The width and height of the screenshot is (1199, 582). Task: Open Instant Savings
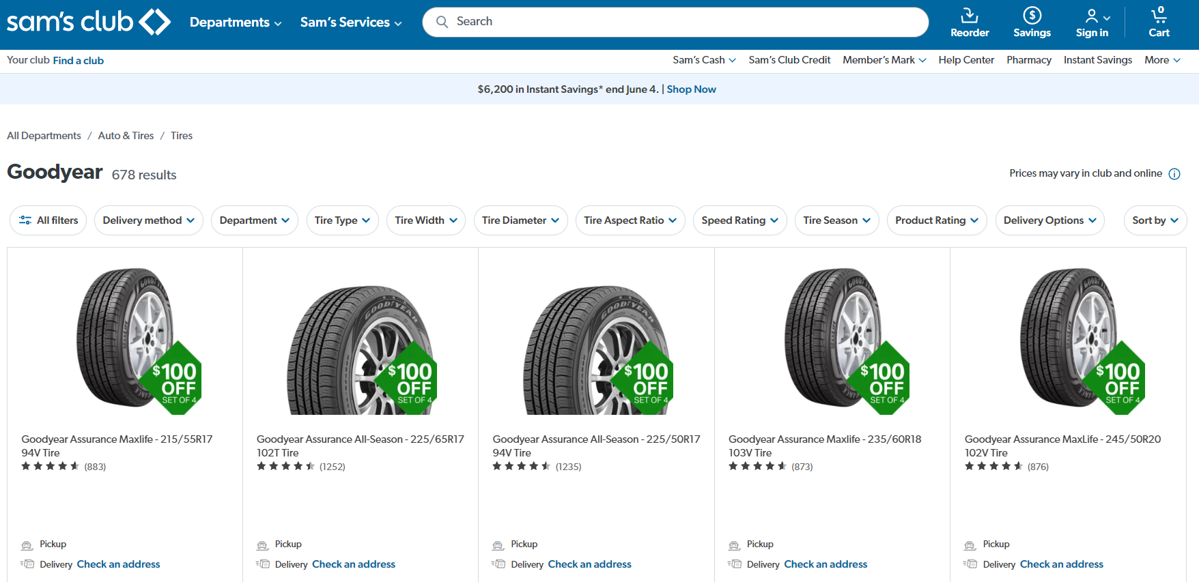(x=1098, y=60)
